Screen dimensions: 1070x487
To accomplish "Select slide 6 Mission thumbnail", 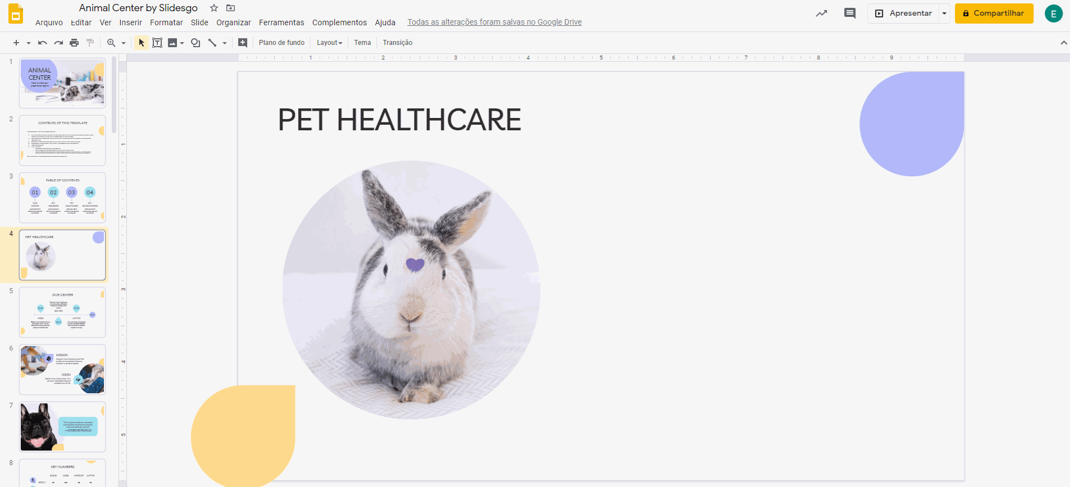I will [62, 370].
